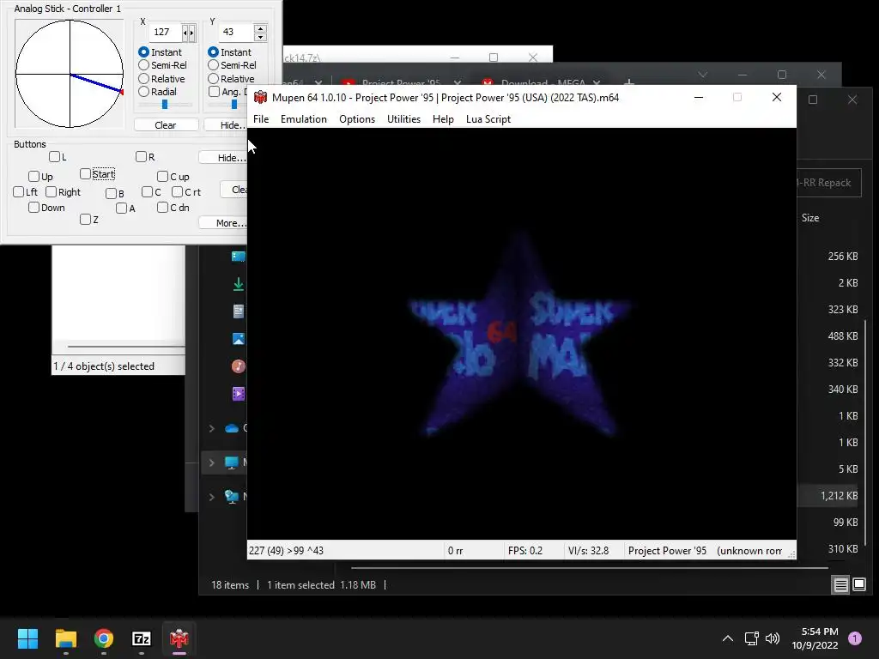Viewport: 879px width, 659px height.
Task: Open Music icon in Explorer sidebar
Action: (239, 366)
